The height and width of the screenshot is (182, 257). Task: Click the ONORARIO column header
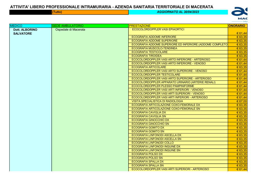[237, 26]
